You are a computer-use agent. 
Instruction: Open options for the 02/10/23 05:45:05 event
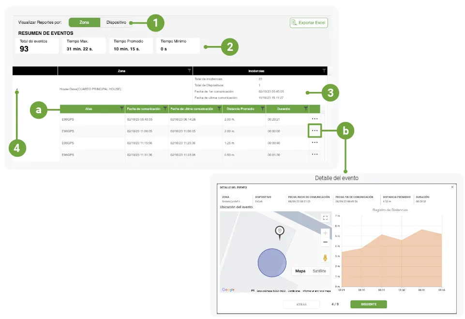[315, 119]
